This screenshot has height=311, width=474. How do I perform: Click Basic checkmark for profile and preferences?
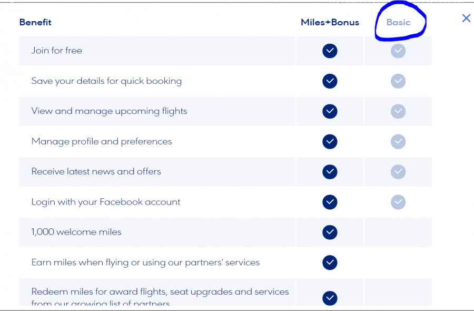(398, 141)
